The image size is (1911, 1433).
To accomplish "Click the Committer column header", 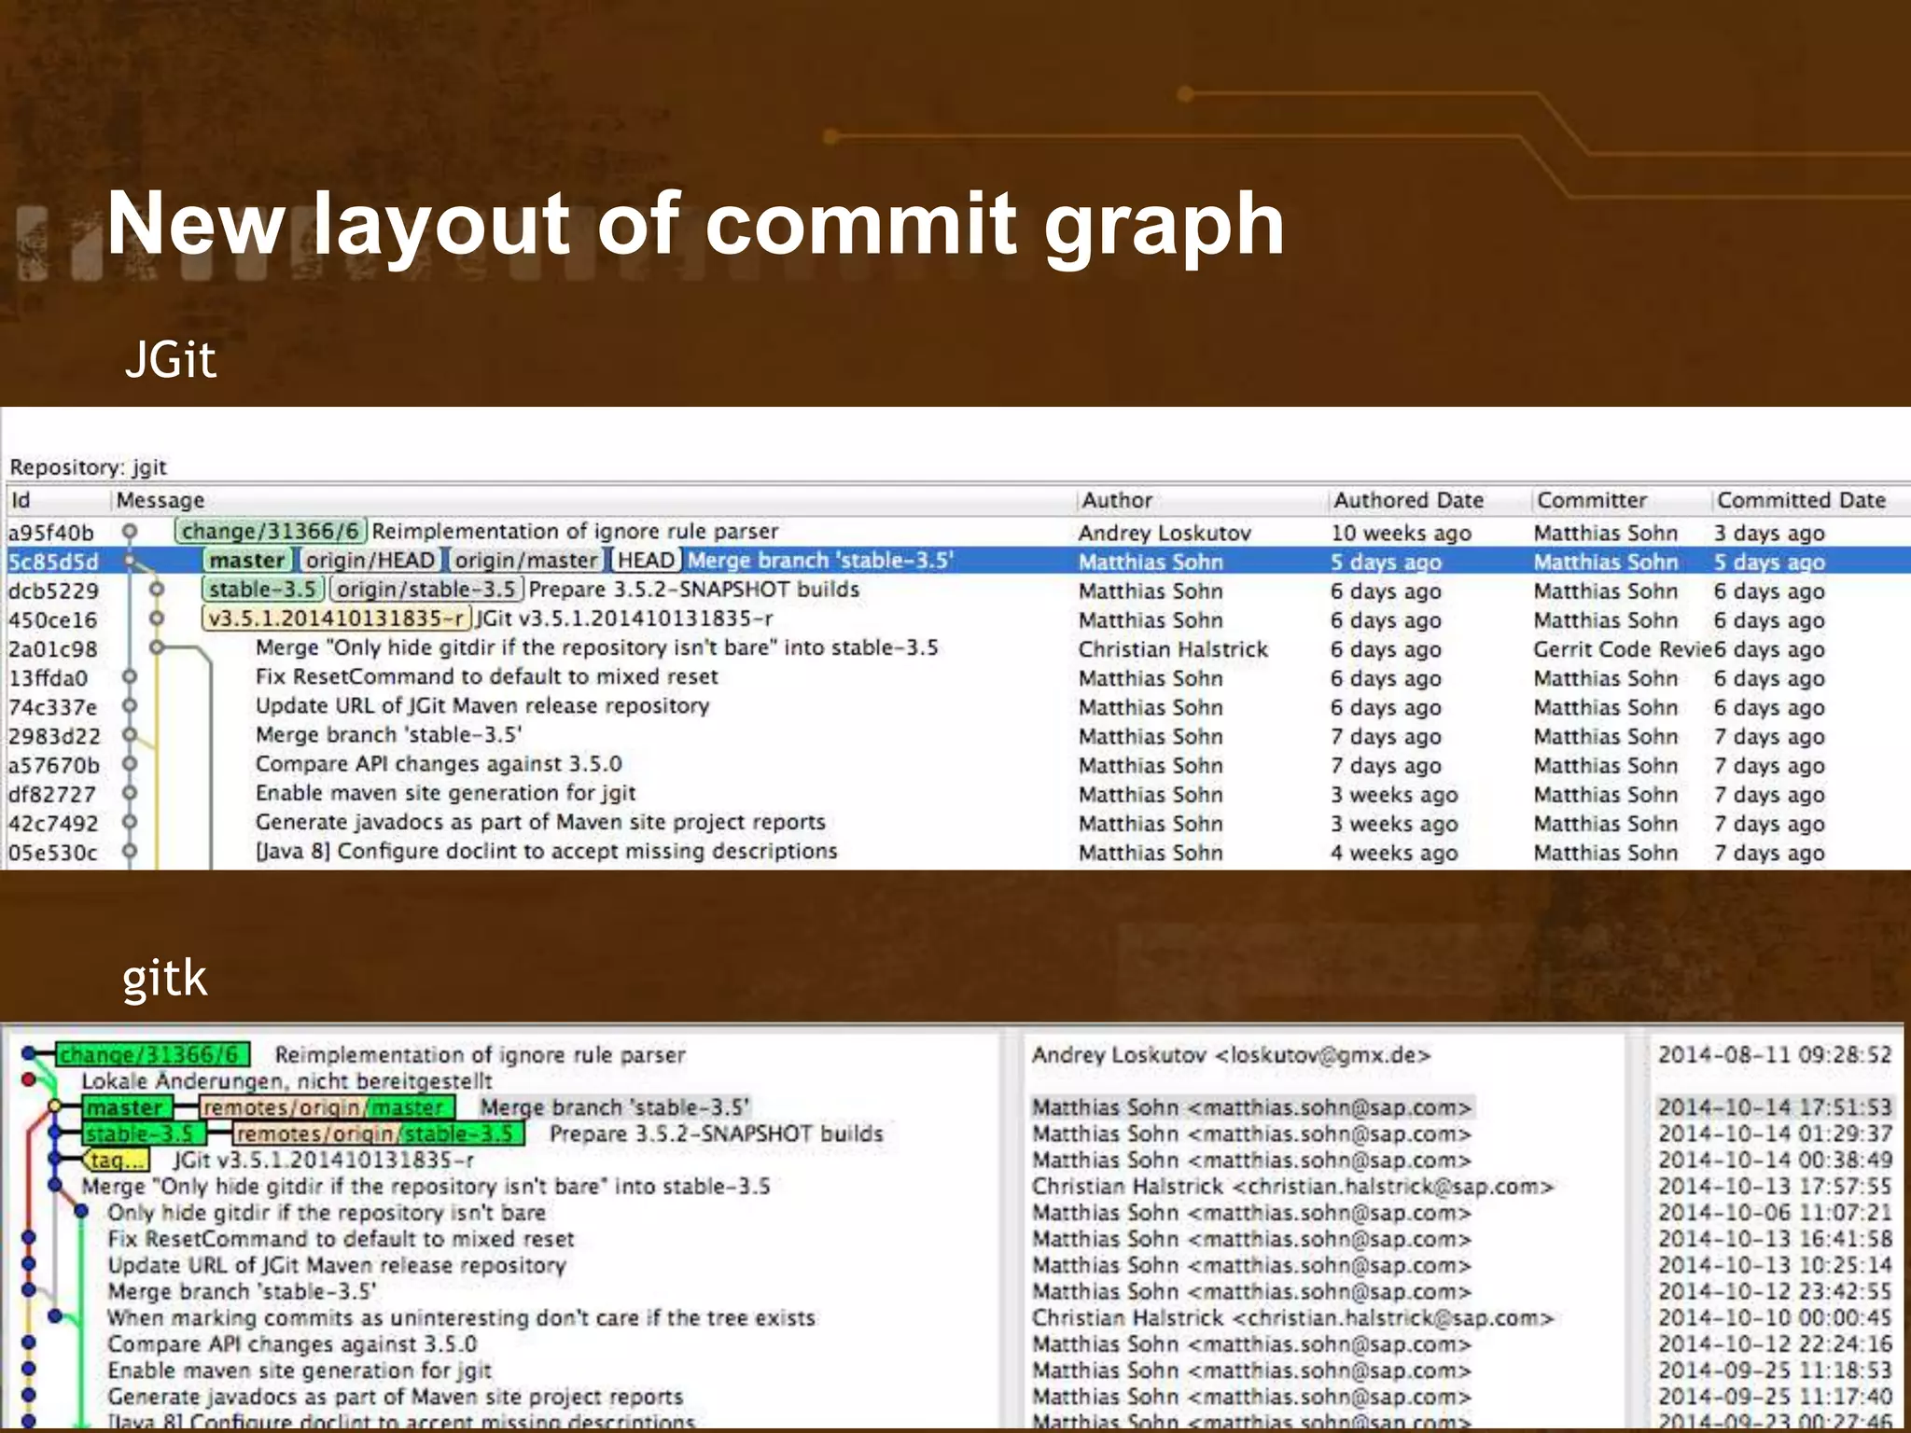I will (x=1592, y=500).
